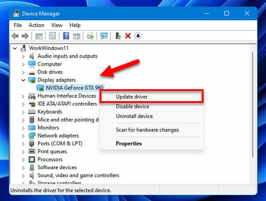Click the Disk drives icon
This screenshot has height=201, width=266.
pyautogui.click(x=32, y=73)
